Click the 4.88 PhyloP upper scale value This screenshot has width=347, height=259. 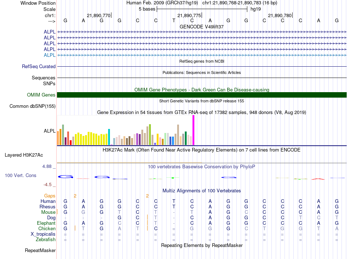(x=47, y=166)
